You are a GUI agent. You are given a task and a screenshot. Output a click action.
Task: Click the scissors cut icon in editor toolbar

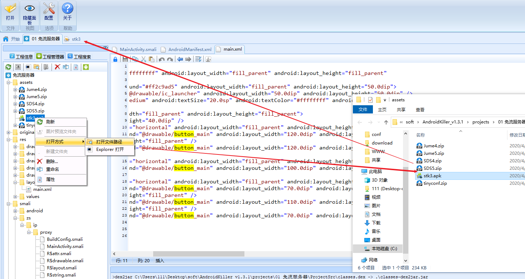pos(143,59)
